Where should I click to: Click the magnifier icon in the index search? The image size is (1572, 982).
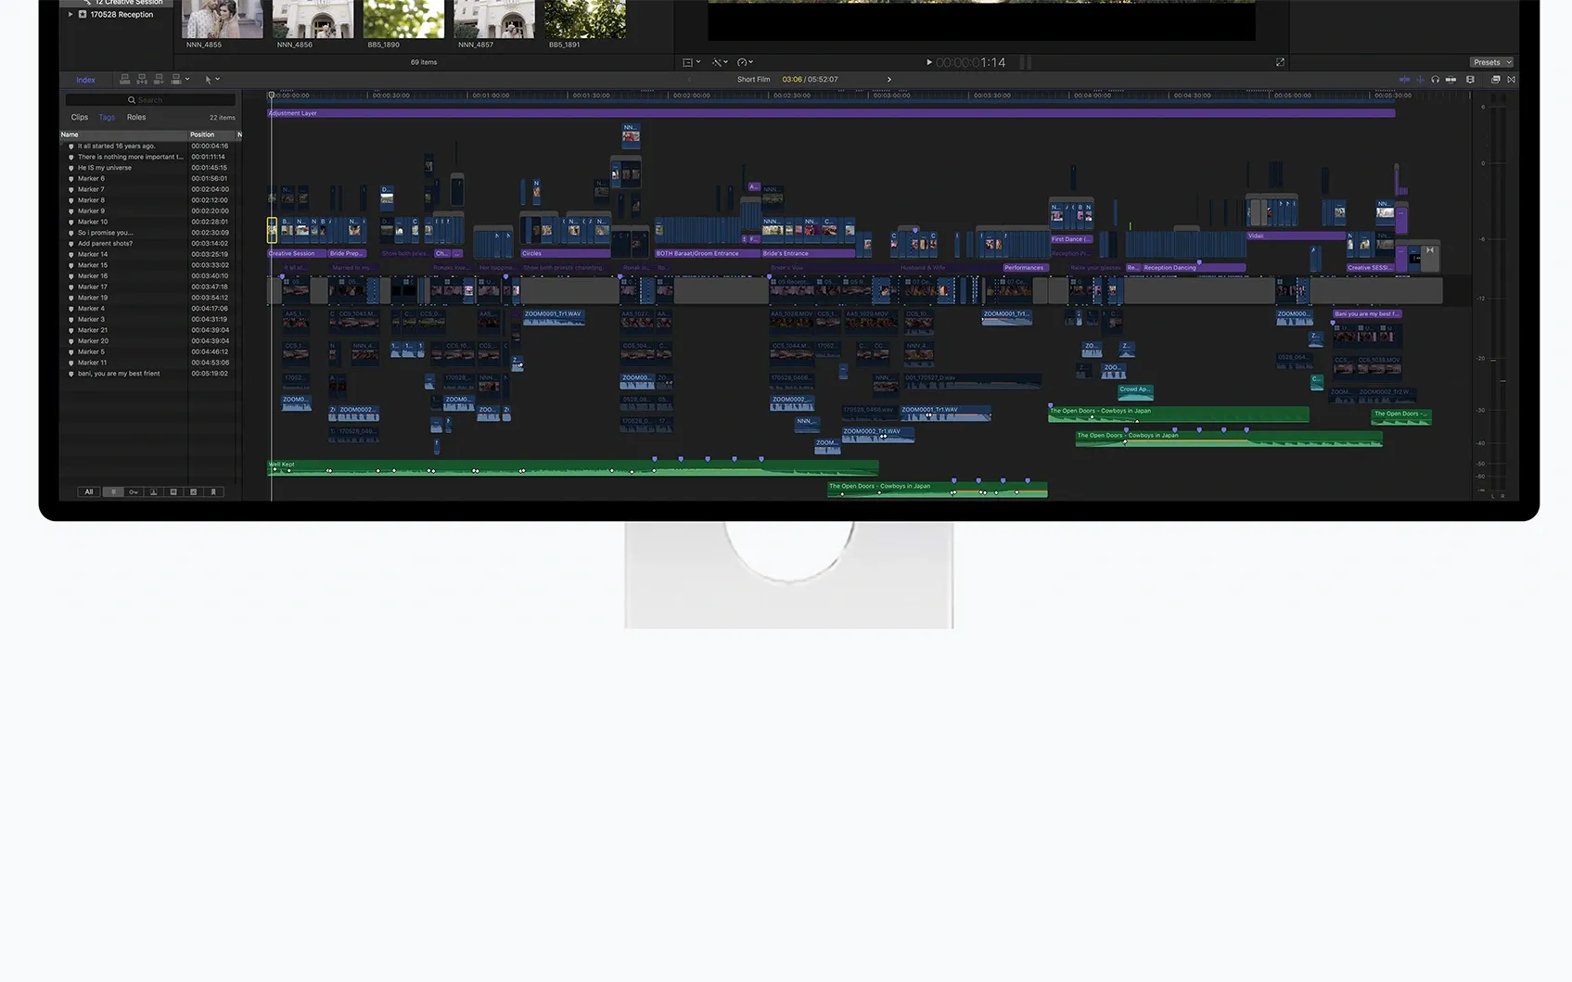[132, 100]
